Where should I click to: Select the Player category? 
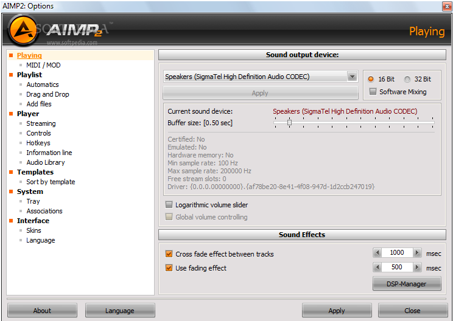click(x=28, y=114)
